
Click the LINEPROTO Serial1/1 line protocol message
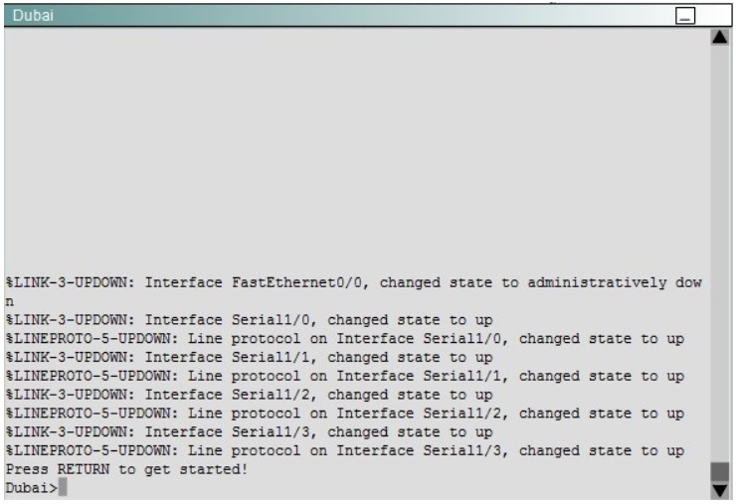pyautogui.click(x=345, y=377)
